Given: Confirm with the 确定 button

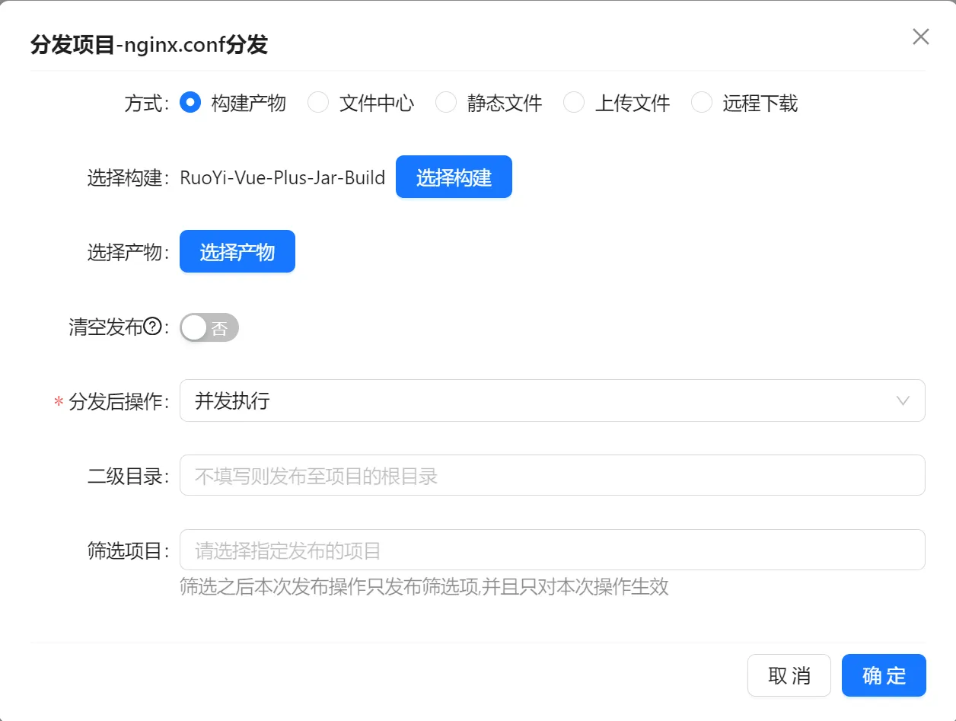Looking at the screenshot, I should click(x=884, y=675).
